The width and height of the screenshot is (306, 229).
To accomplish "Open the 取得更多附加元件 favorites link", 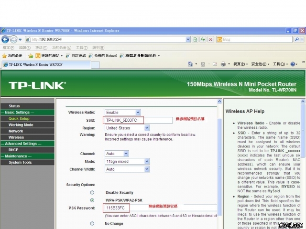I will (x=140, y=56).
